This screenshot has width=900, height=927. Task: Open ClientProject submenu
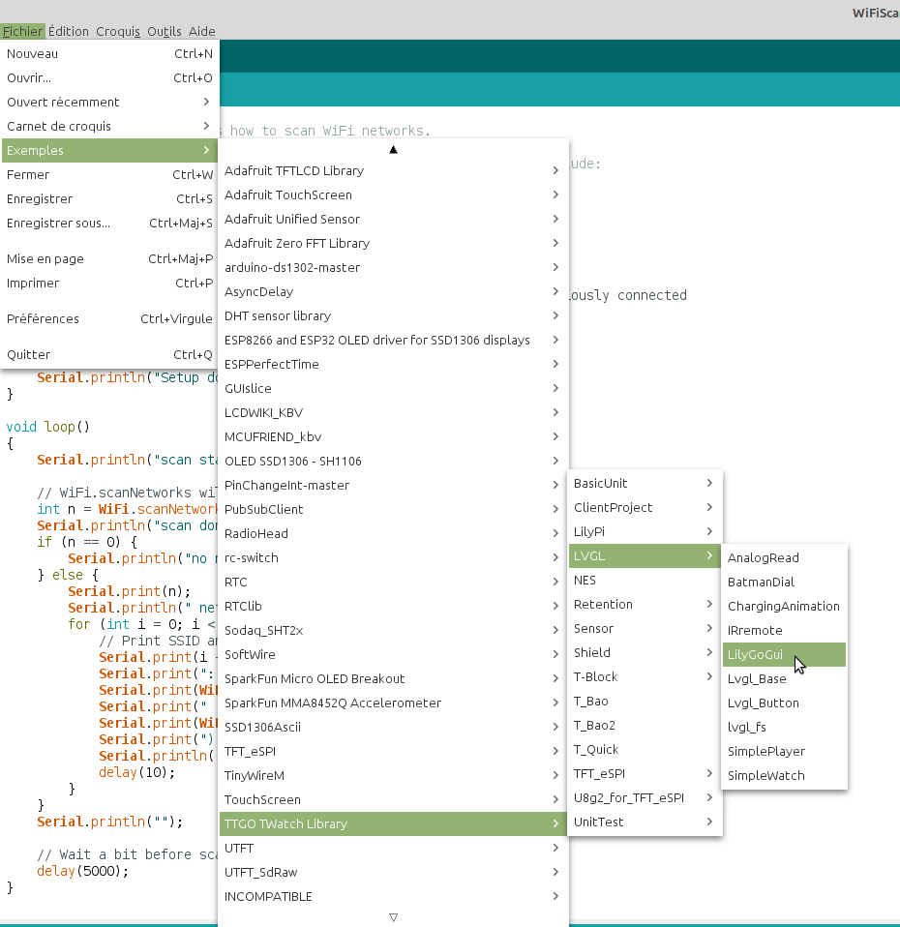click(x=645, y=508)
